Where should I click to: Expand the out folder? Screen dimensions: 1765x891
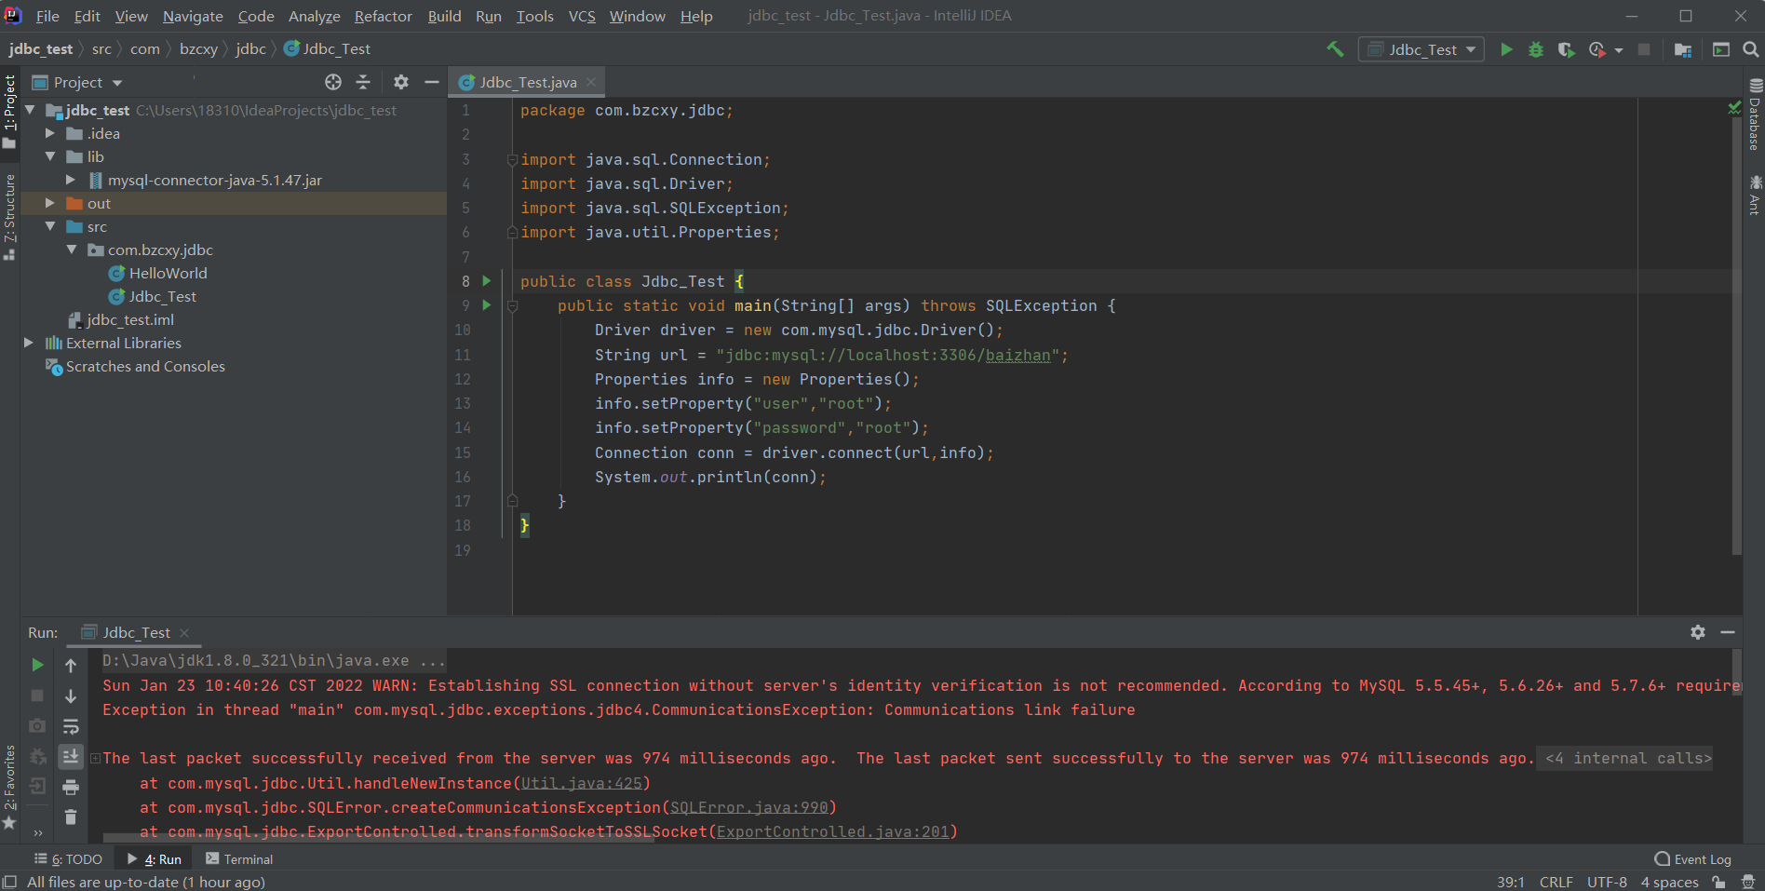50,203
